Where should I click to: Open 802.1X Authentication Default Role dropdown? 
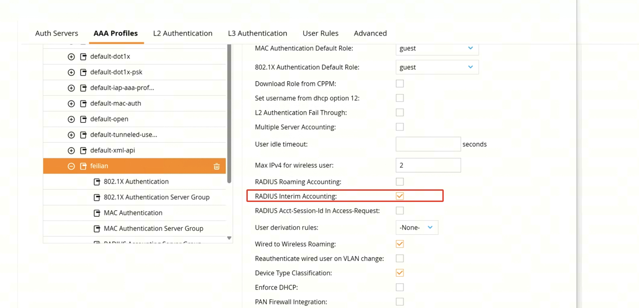point(437,67)
